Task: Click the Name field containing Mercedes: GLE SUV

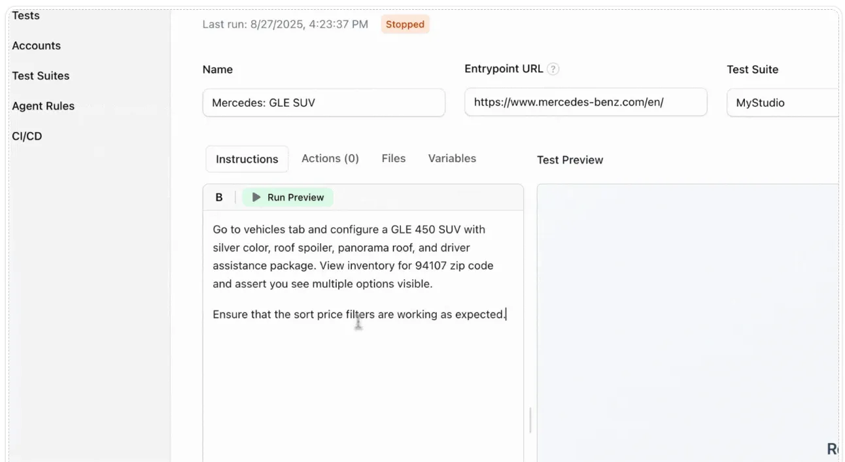Action: pos(324,103)
